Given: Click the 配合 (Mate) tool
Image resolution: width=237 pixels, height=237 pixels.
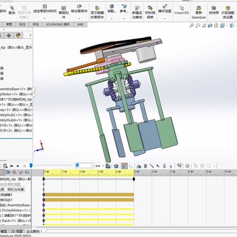Looking at the screenshot, I should 12,10.
